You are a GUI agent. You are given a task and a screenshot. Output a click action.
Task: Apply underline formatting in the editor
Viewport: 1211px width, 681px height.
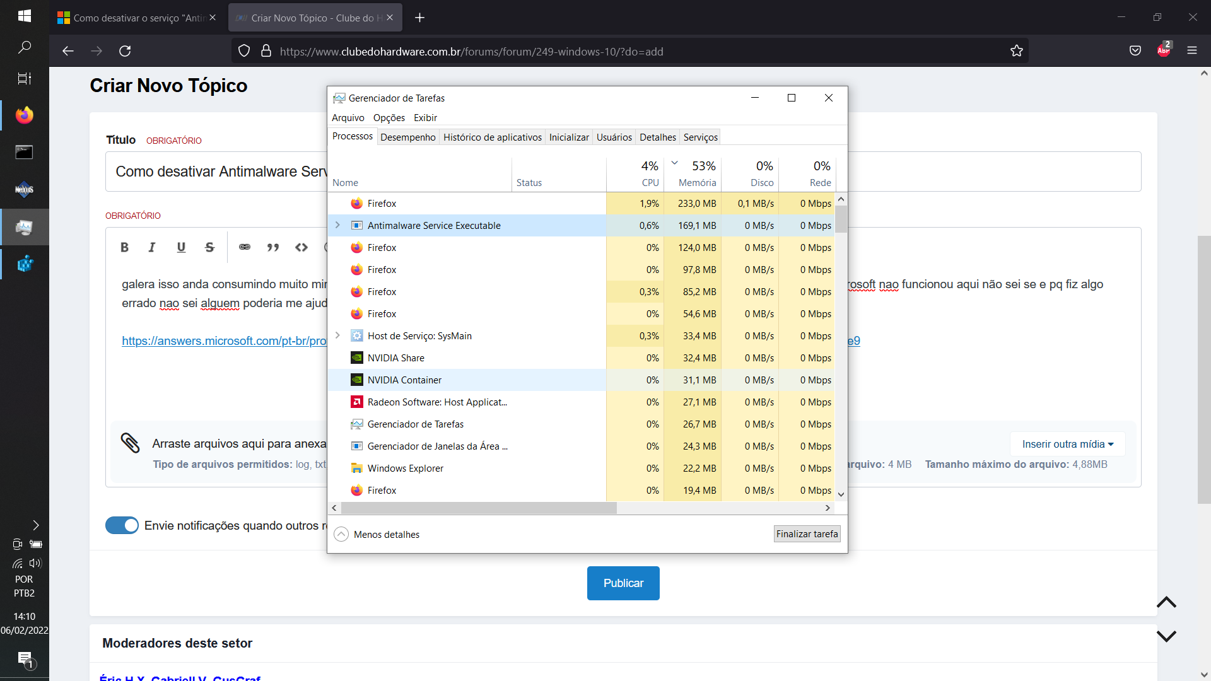point(181,247)
